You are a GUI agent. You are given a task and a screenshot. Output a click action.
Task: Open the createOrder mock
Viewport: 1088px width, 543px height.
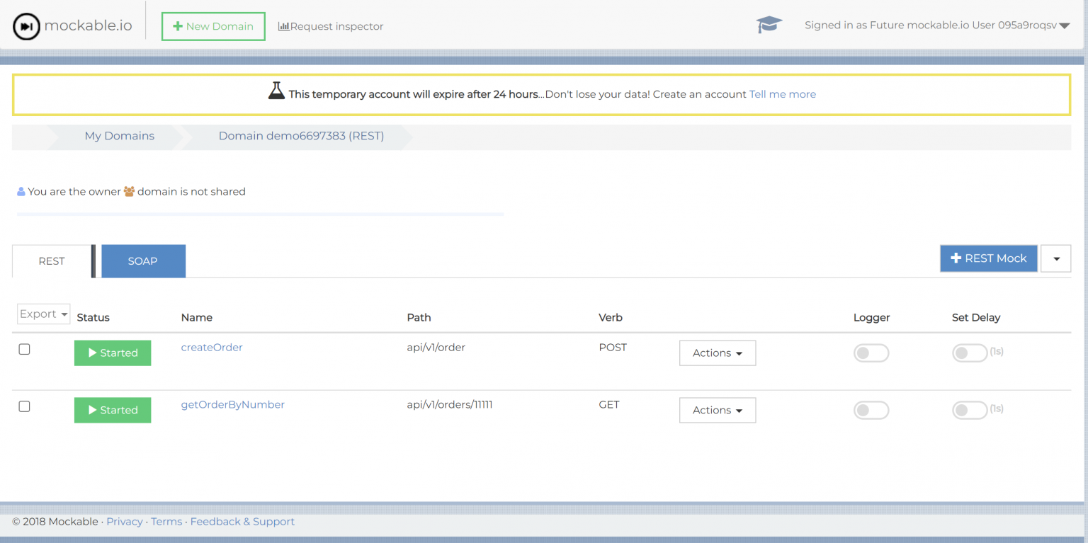[211, 347]
